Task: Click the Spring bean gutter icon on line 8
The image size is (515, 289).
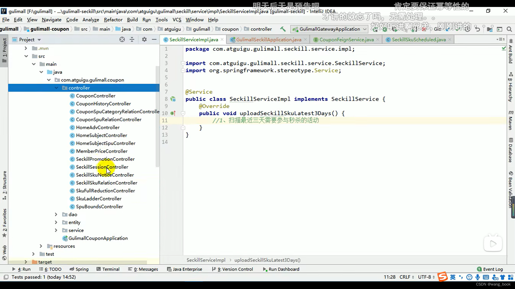Action: click(173, 99)
